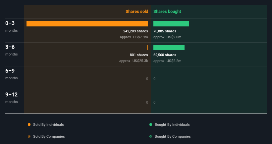Click the bought zero value in 9–12 months row
Viewport: 272px width, 144px height.
point(154,102)
